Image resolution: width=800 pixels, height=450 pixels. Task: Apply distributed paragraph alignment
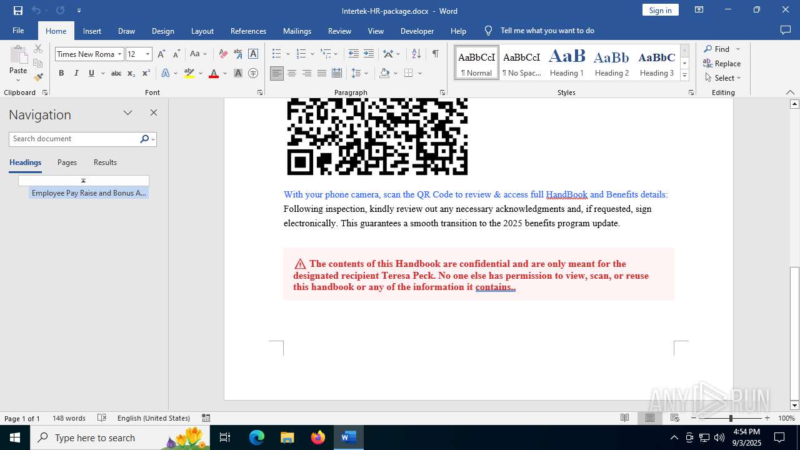tap(337, 73)
